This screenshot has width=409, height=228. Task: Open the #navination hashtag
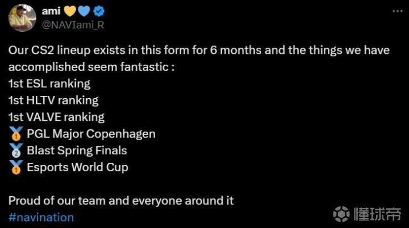click(x=41, y=217)
